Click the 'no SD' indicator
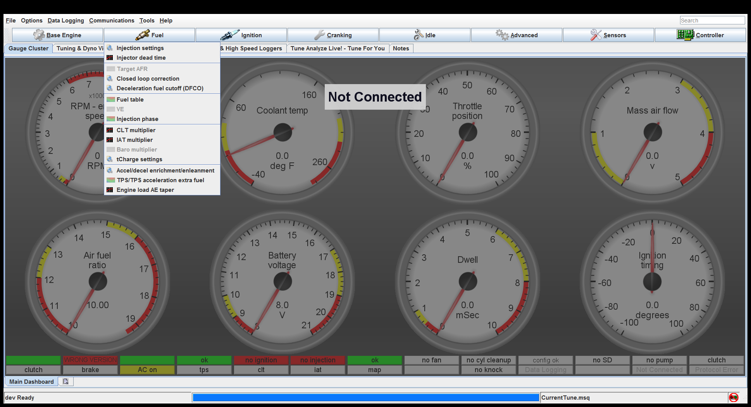751x407 pixels. (603, 360)
